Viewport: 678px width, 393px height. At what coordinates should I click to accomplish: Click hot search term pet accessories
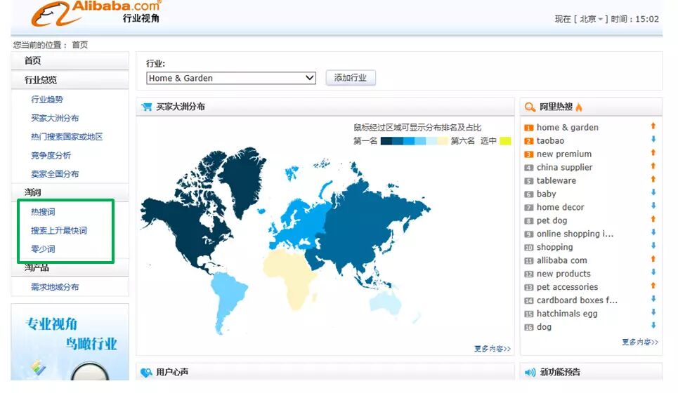point(567,287)
